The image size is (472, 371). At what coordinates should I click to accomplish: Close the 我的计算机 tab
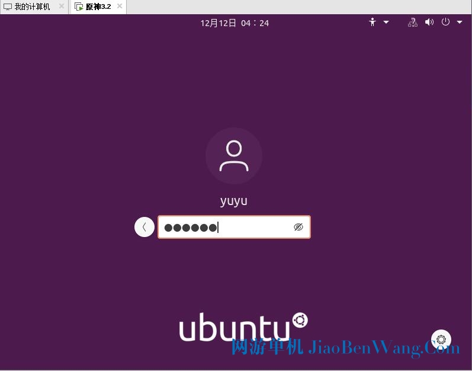tap(62, 7)
